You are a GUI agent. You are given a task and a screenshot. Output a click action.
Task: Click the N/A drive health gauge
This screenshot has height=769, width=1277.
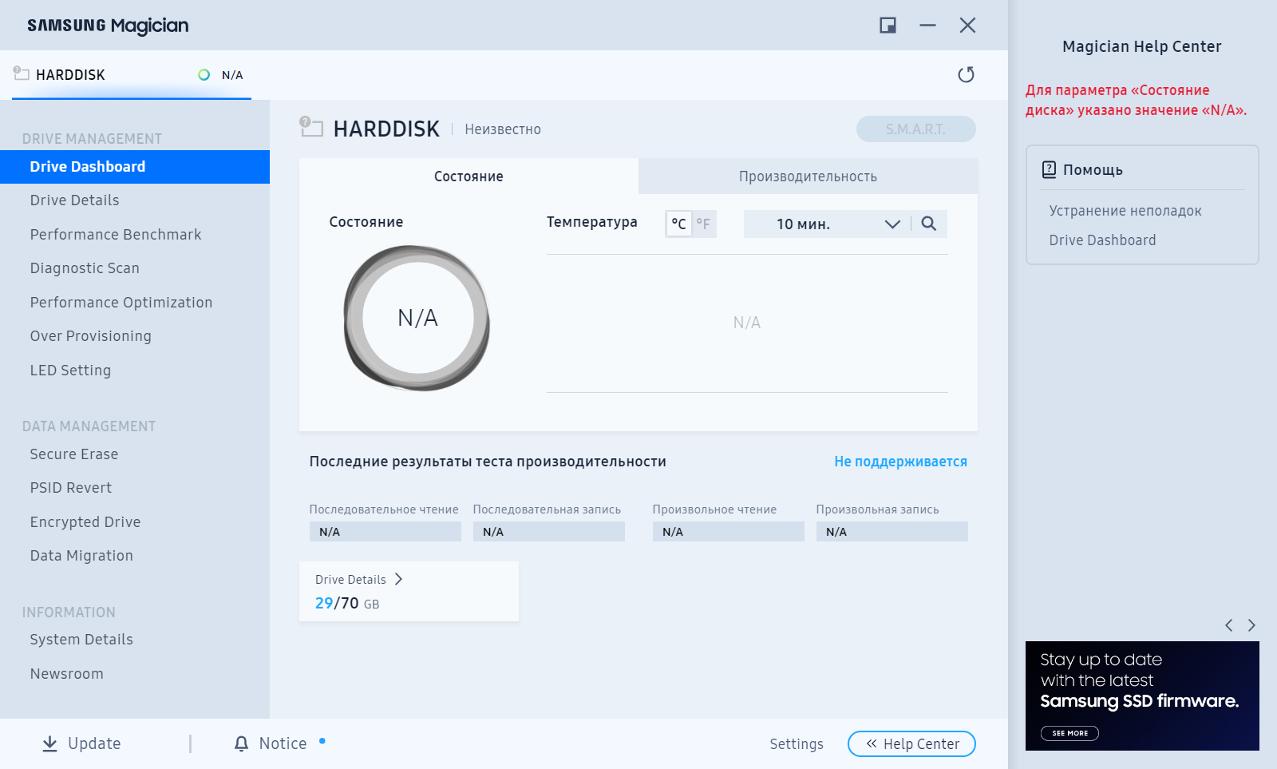pos(417,318)
